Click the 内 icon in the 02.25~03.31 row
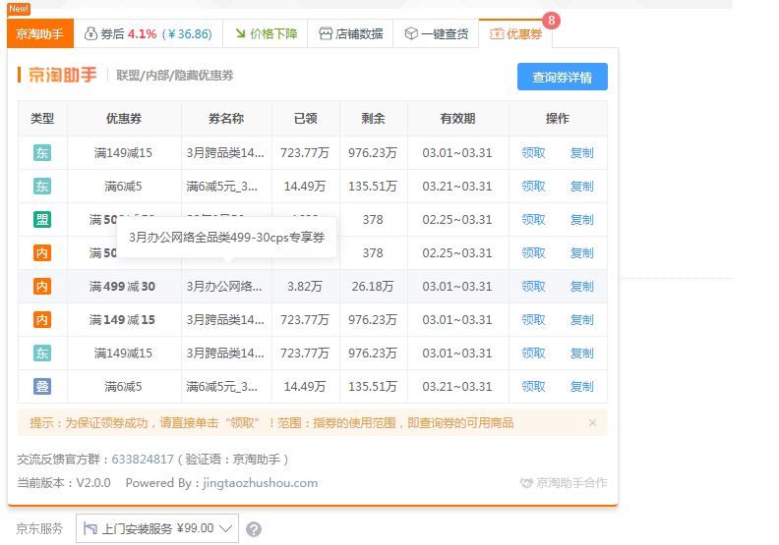Image resolution: width=779 pixels, height=545 pixels. pyautogui.click(x=42, y=253)
